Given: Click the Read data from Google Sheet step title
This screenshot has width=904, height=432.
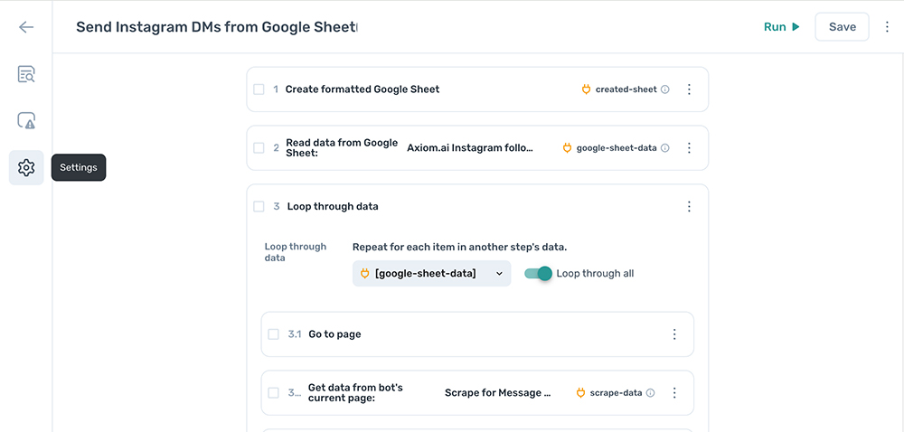Looking at the screenshot, I should (x=342, y=148).
